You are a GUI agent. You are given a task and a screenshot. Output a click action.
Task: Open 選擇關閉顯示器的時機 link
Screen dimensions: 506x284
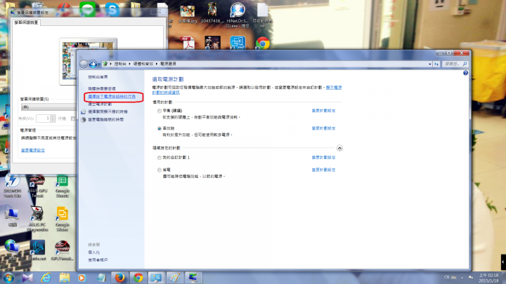108,111
